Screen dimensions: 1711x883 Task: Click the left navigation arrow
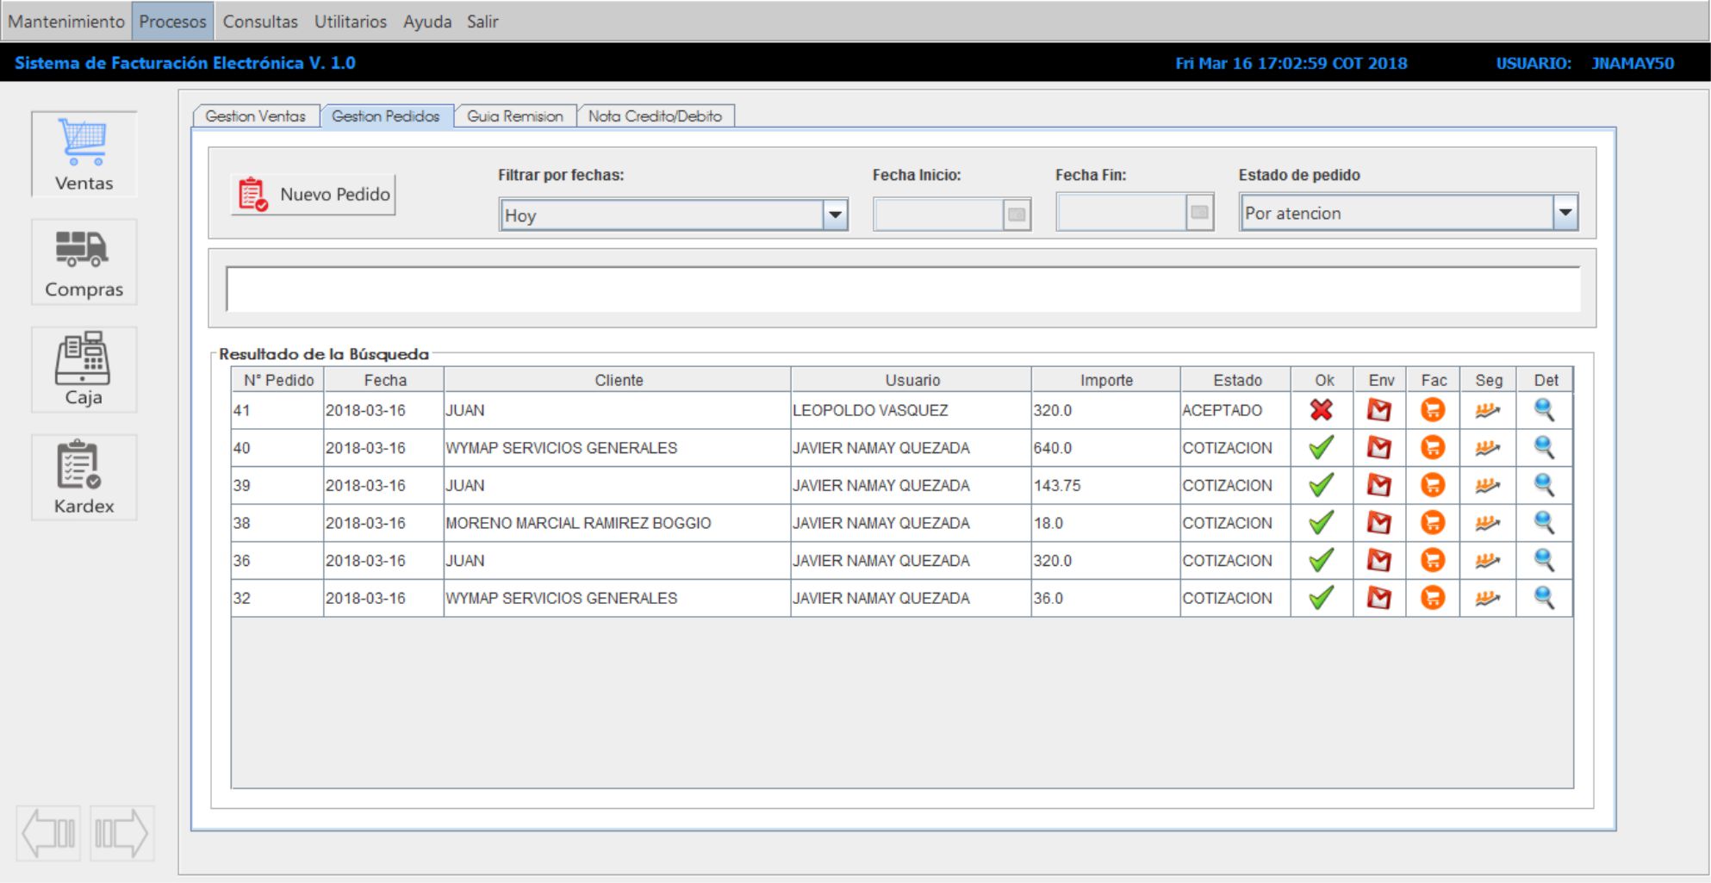(49, 833)
